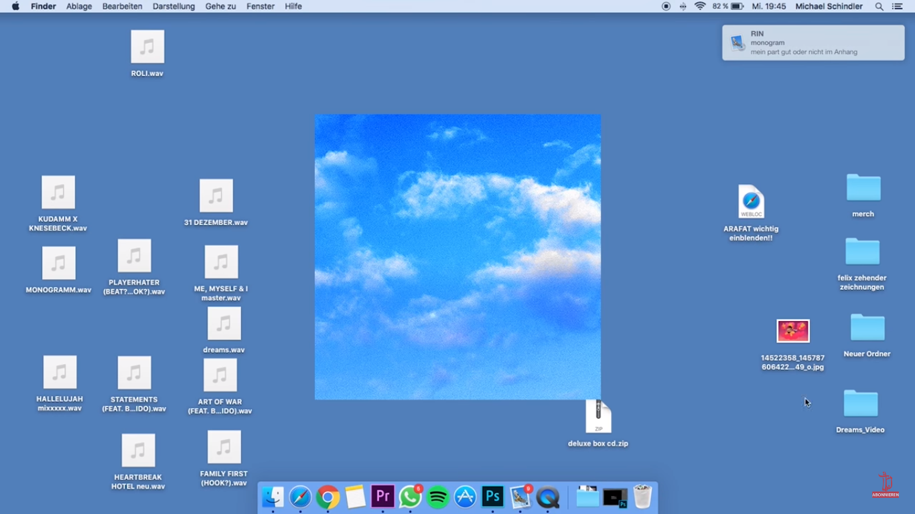The width and height of the screenshot is (915, 514).
Task: Launch Photoshop from the dock
Action: tap(492, 497)
